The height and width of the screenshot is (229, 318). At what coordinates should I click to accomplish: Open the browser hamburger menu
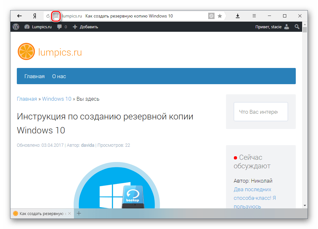(254, 16)
